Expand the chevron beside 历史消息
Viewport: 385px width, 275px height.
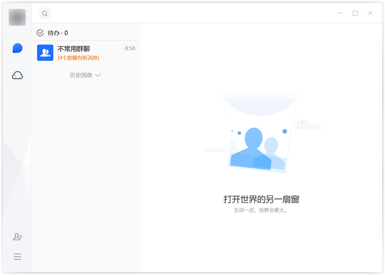tap(98, 75)
